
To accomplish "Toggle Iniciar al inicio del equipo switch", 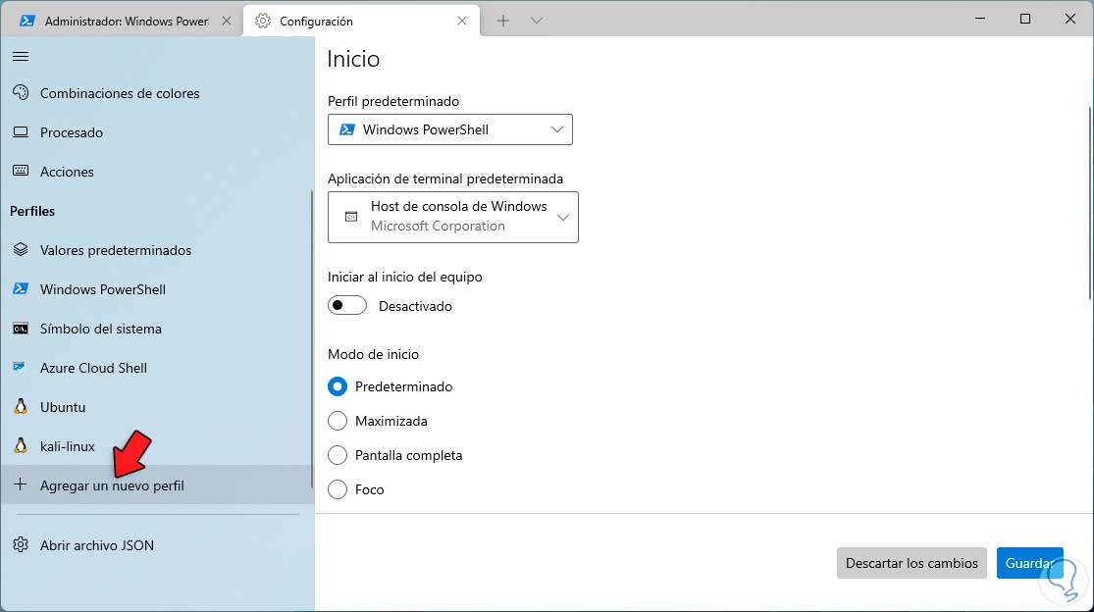I will 346,305.
